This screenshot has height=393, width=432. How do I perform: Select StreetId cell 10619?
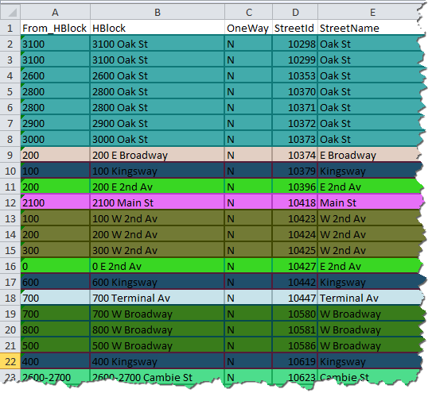(x=295, y=361)
